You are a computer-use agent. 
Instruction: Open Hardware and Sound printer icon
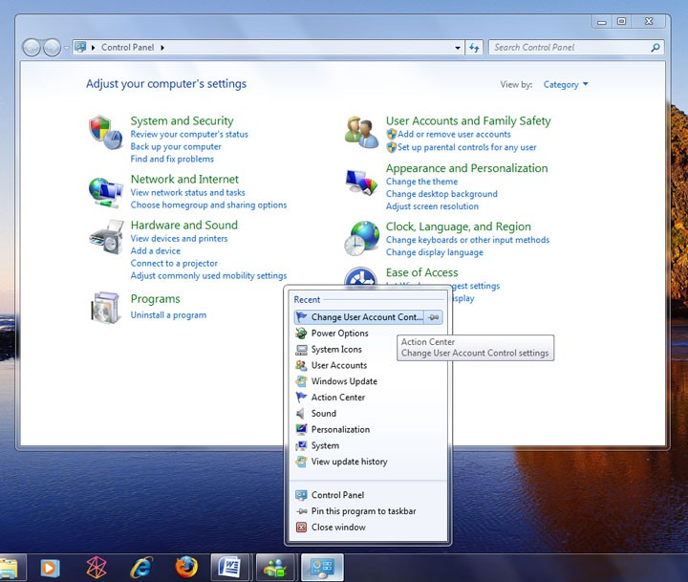pyautogui.click(x=106, y=237)
